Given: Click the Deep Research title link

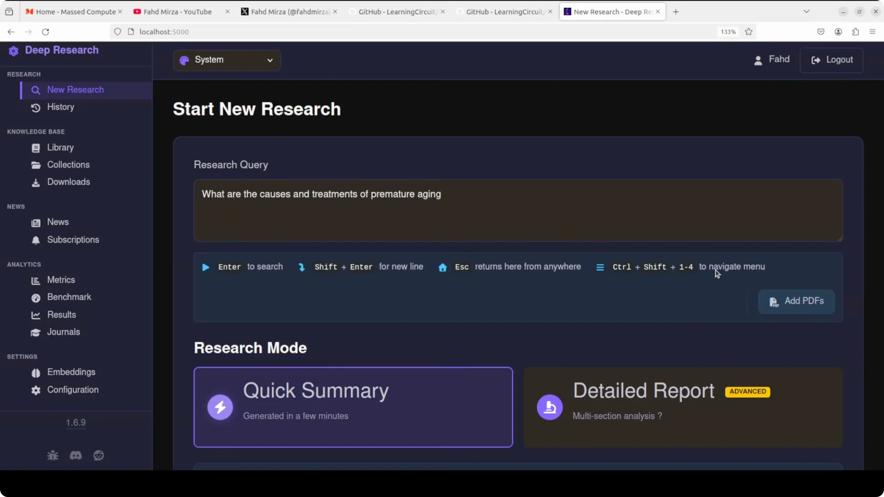Looking at the screenshot, I should point(62,50).
